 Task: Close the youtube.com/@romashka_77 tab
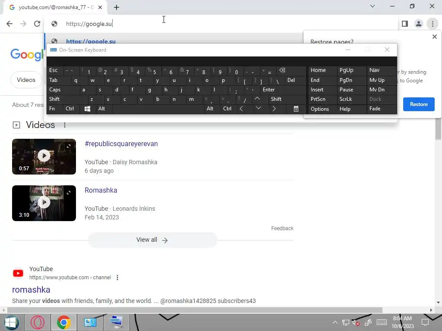(100, 7)
